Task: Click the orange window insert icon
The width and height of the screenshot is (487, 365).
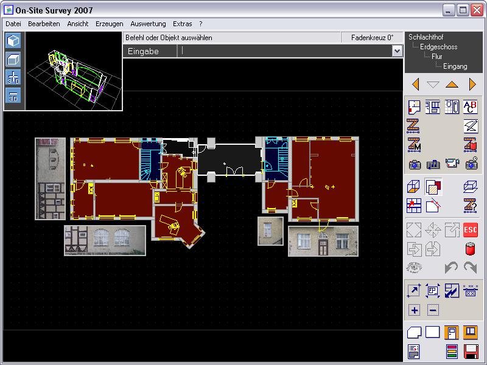Action: (x=470, y=332)
